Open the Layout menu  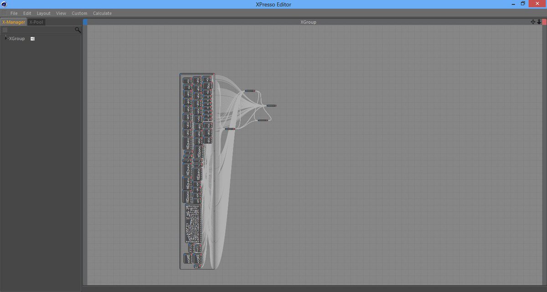[x=44, y=13]
